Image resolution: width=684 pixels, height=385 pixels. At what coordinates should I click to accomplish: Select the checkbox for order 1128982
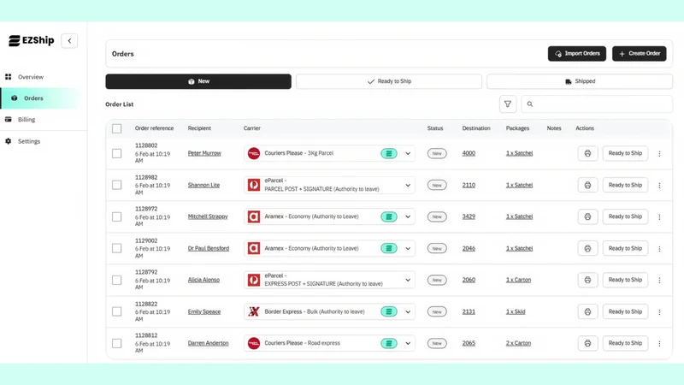[117, 185]
